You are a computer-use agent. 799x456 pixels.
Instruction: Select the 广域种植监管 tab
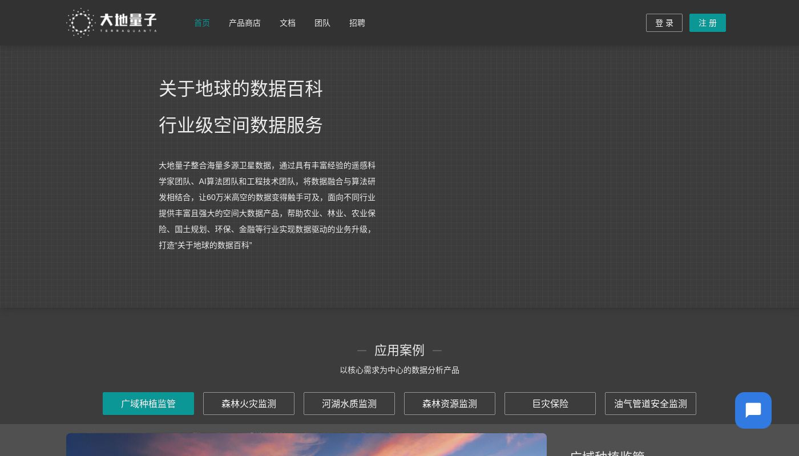tap(148, 404)
